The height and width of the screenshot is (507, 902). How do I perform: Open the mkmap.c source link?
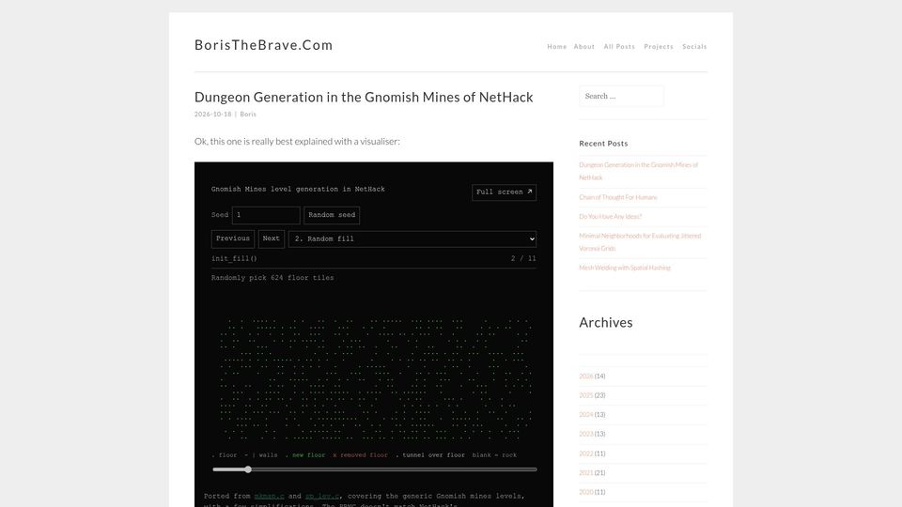[x=270, y=496]
